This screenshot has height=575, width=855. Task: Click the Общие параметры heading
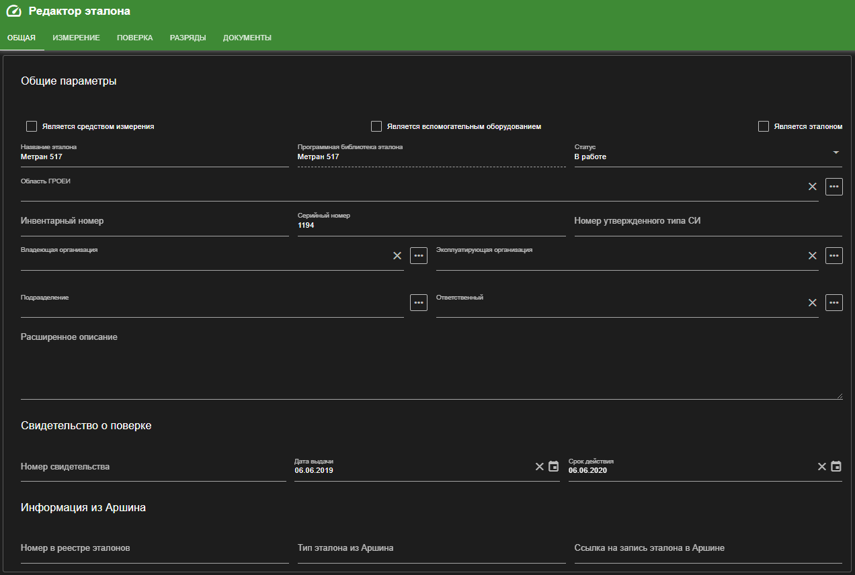[69, 81]
